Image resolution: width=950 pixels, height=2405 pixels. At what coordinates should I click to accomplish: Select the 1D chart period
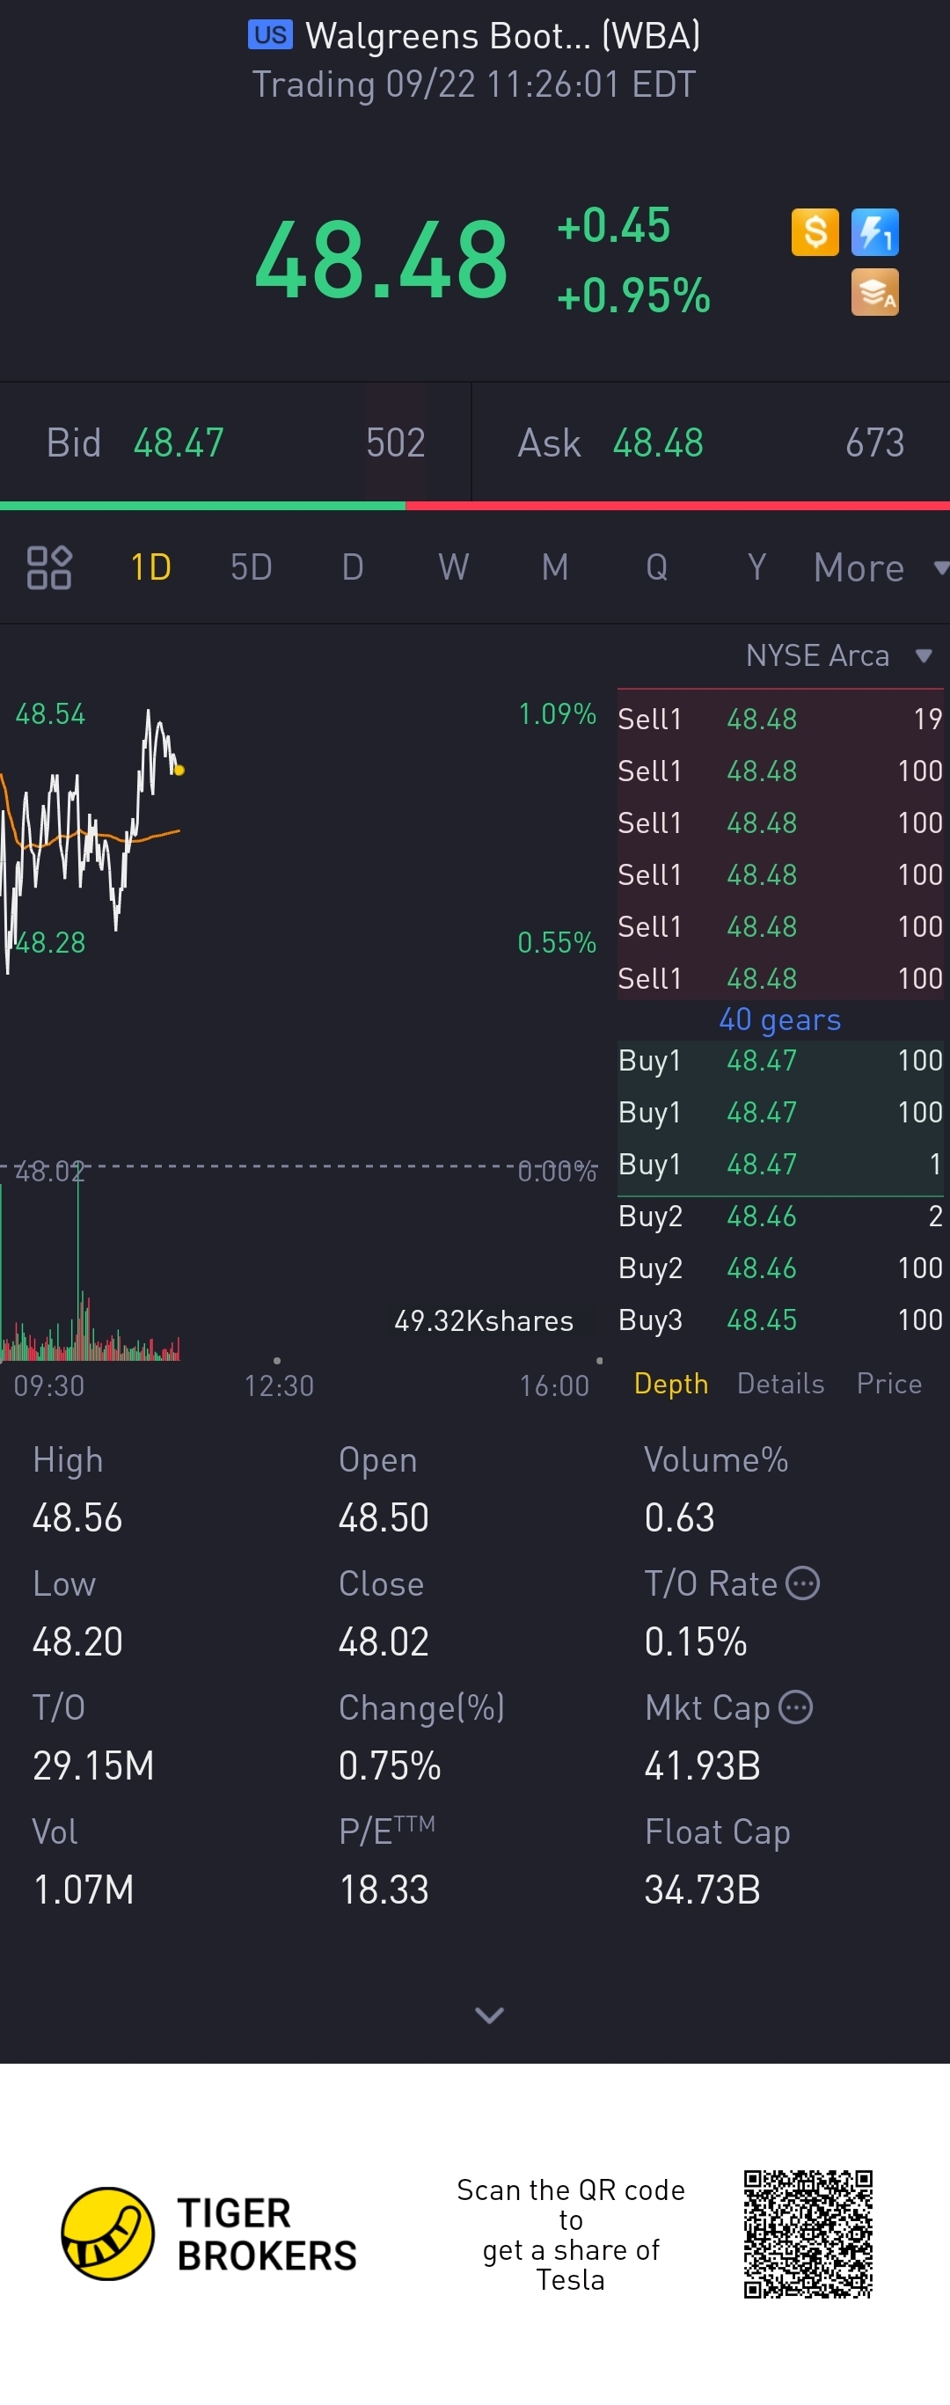150,567
